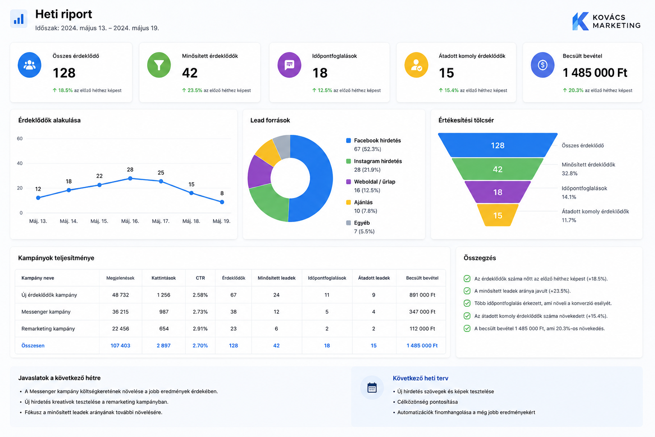Click the 'Értékesítési tölcsér' chart title
655x437 pixels.
[x=466, y=120]
